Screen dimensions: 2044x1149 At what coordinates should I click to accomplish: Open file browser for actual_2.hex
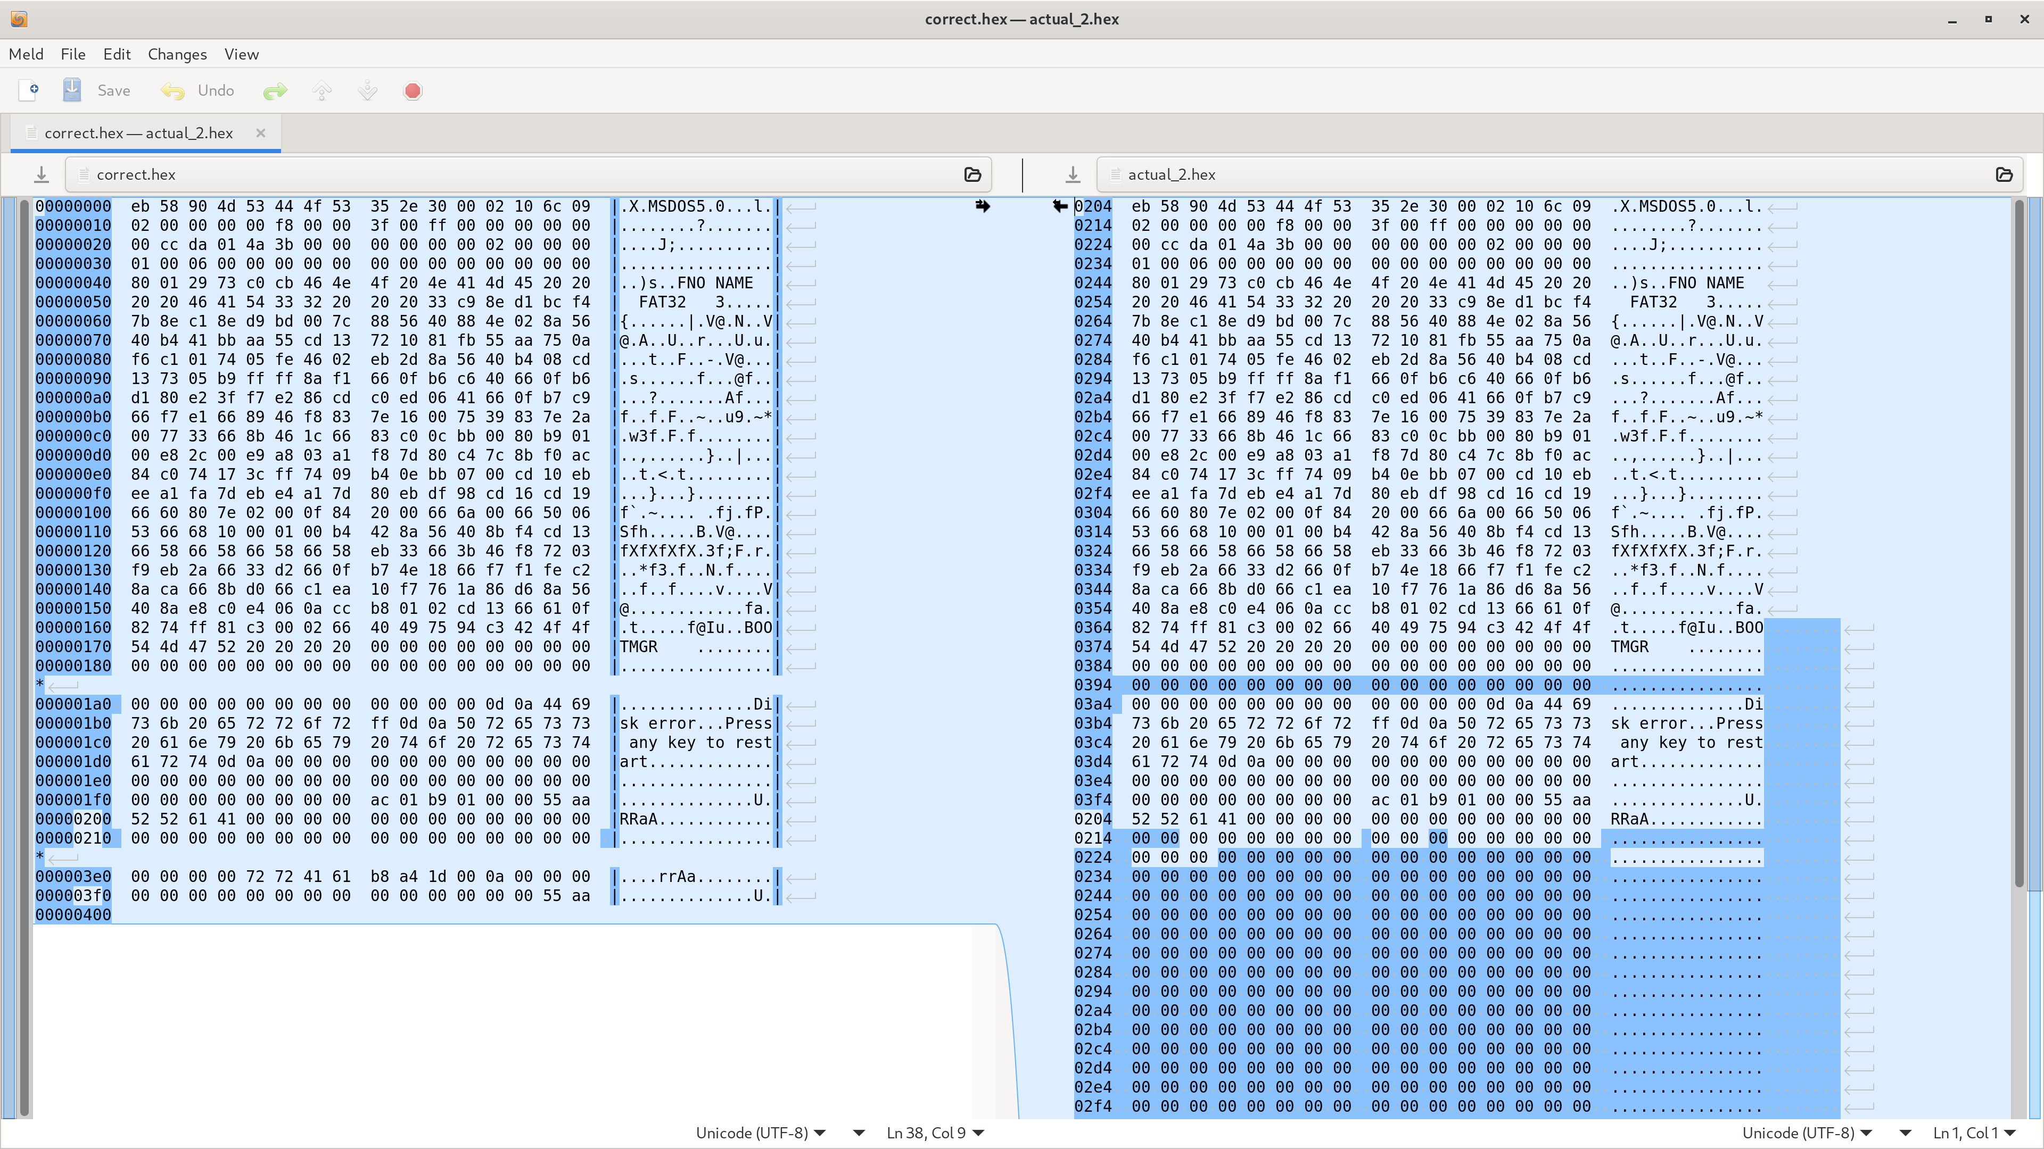tap(2004, 174)
